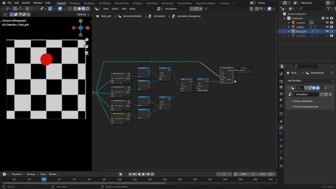Expand the camera outliner item

pos(289,23)
